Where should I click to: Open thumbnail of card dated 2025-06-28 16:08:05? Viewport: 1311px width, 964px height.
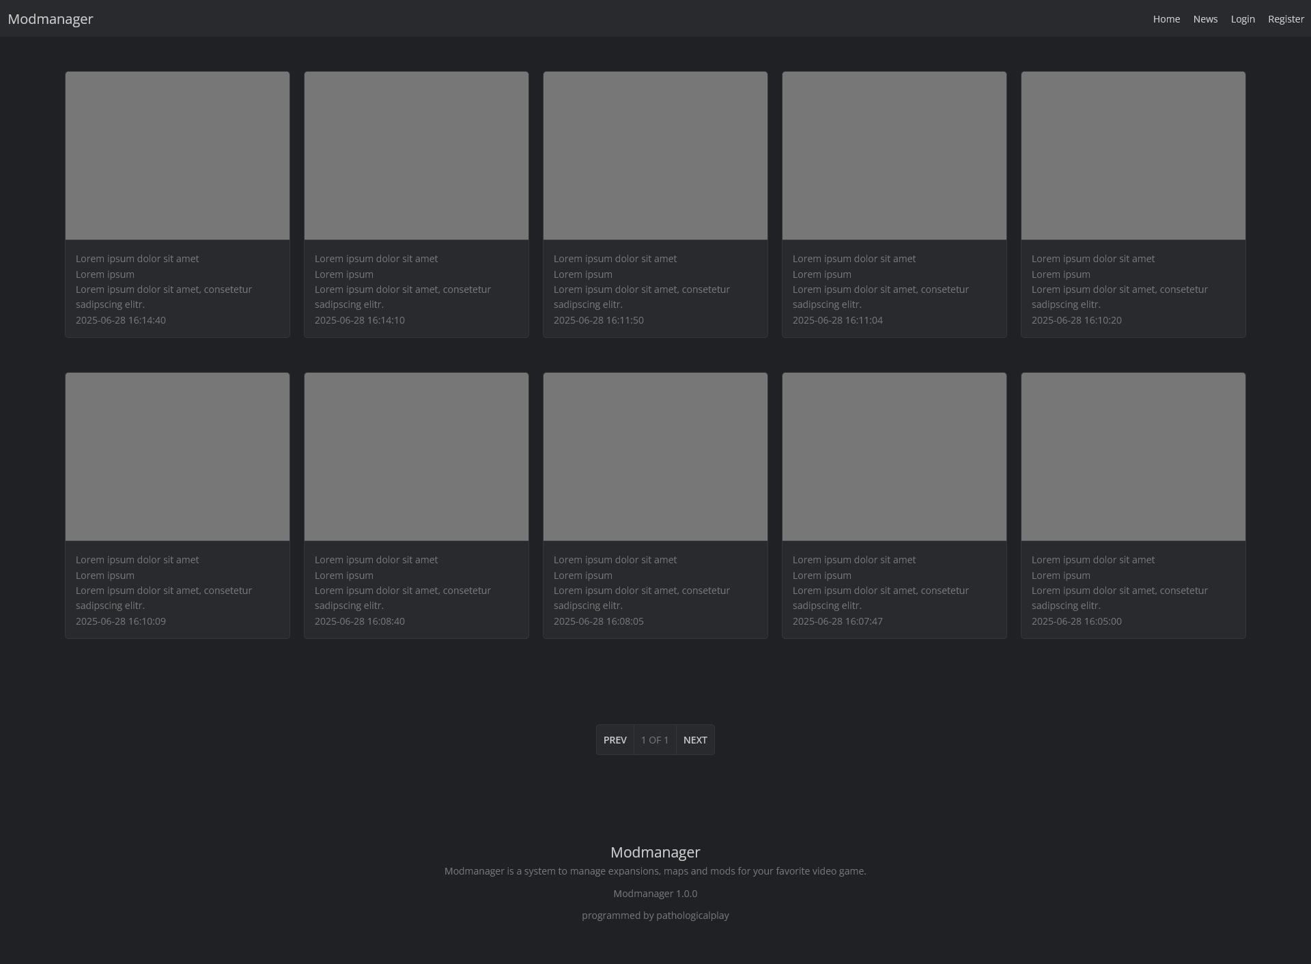(655, 457)
